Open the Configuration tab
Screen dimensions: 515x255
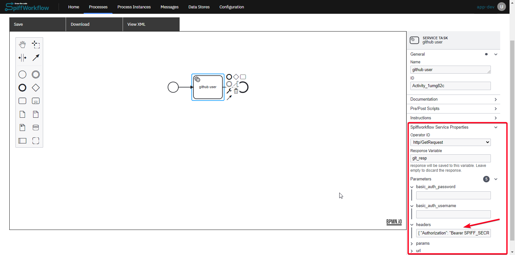232,7
